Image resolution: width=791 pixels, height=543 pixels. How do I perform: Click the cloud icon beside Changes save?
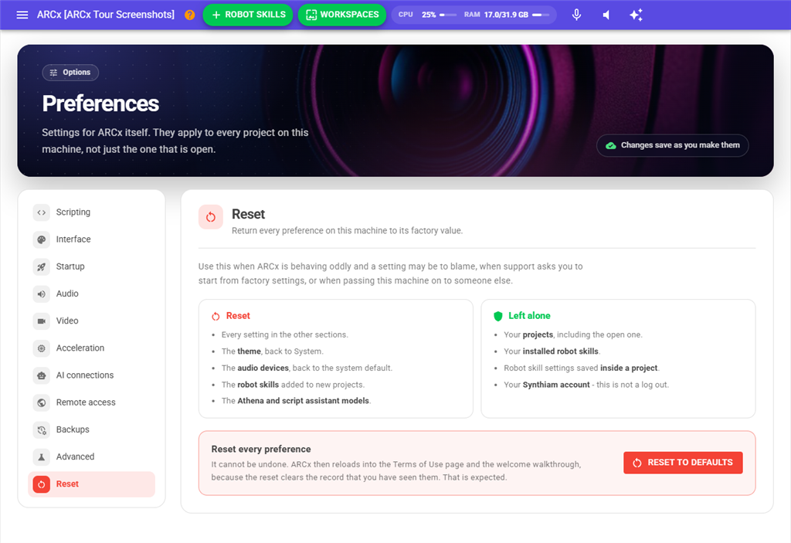pyautogui.click(x=611, y=145)
